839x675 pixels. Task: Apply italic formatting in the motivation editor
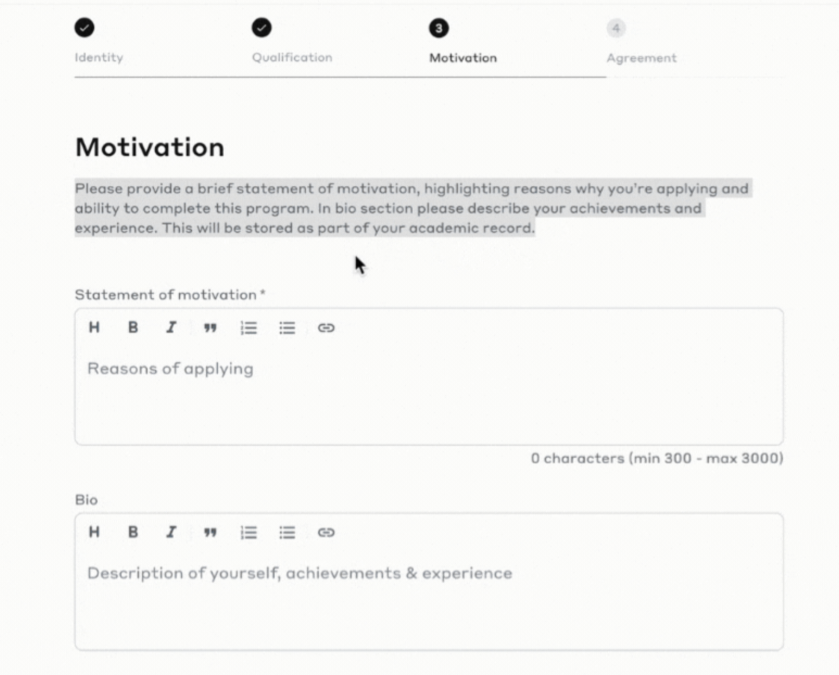[x=171, y=327]
